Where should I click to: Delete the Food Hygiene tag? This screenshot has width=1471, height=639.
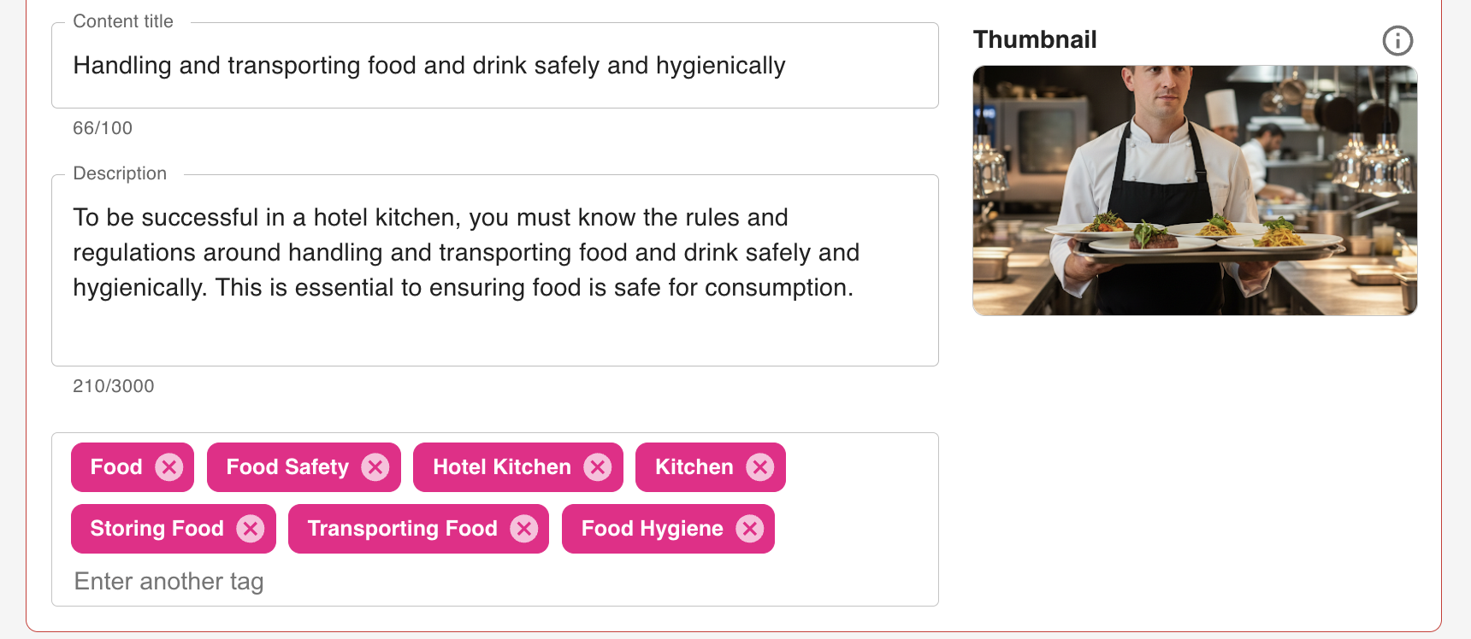750,529
